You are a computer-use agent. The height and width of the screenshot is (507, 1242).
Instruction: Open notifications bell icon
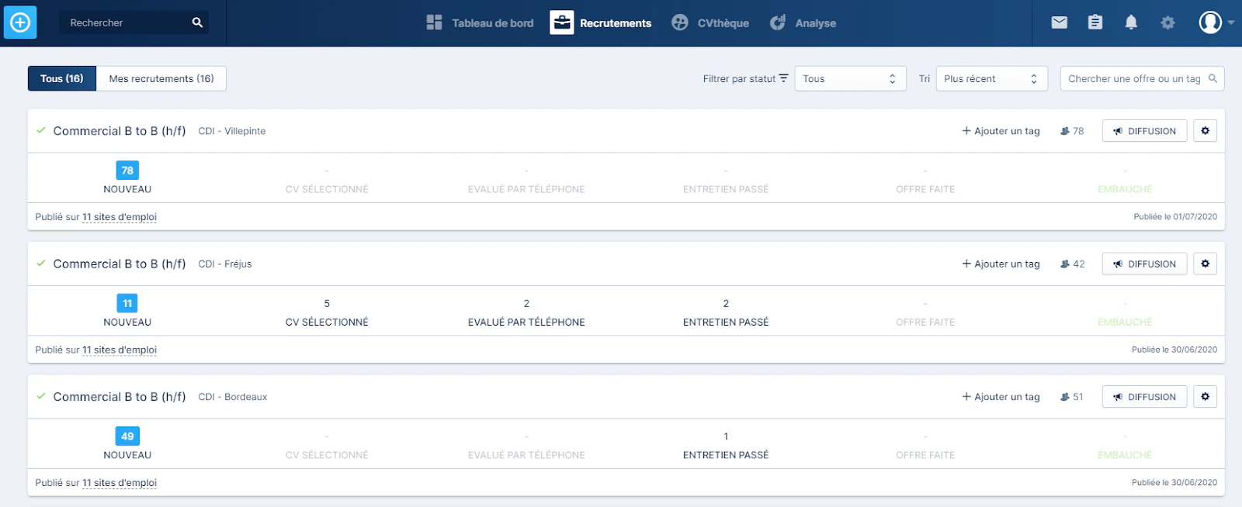tap(1131, 22)
